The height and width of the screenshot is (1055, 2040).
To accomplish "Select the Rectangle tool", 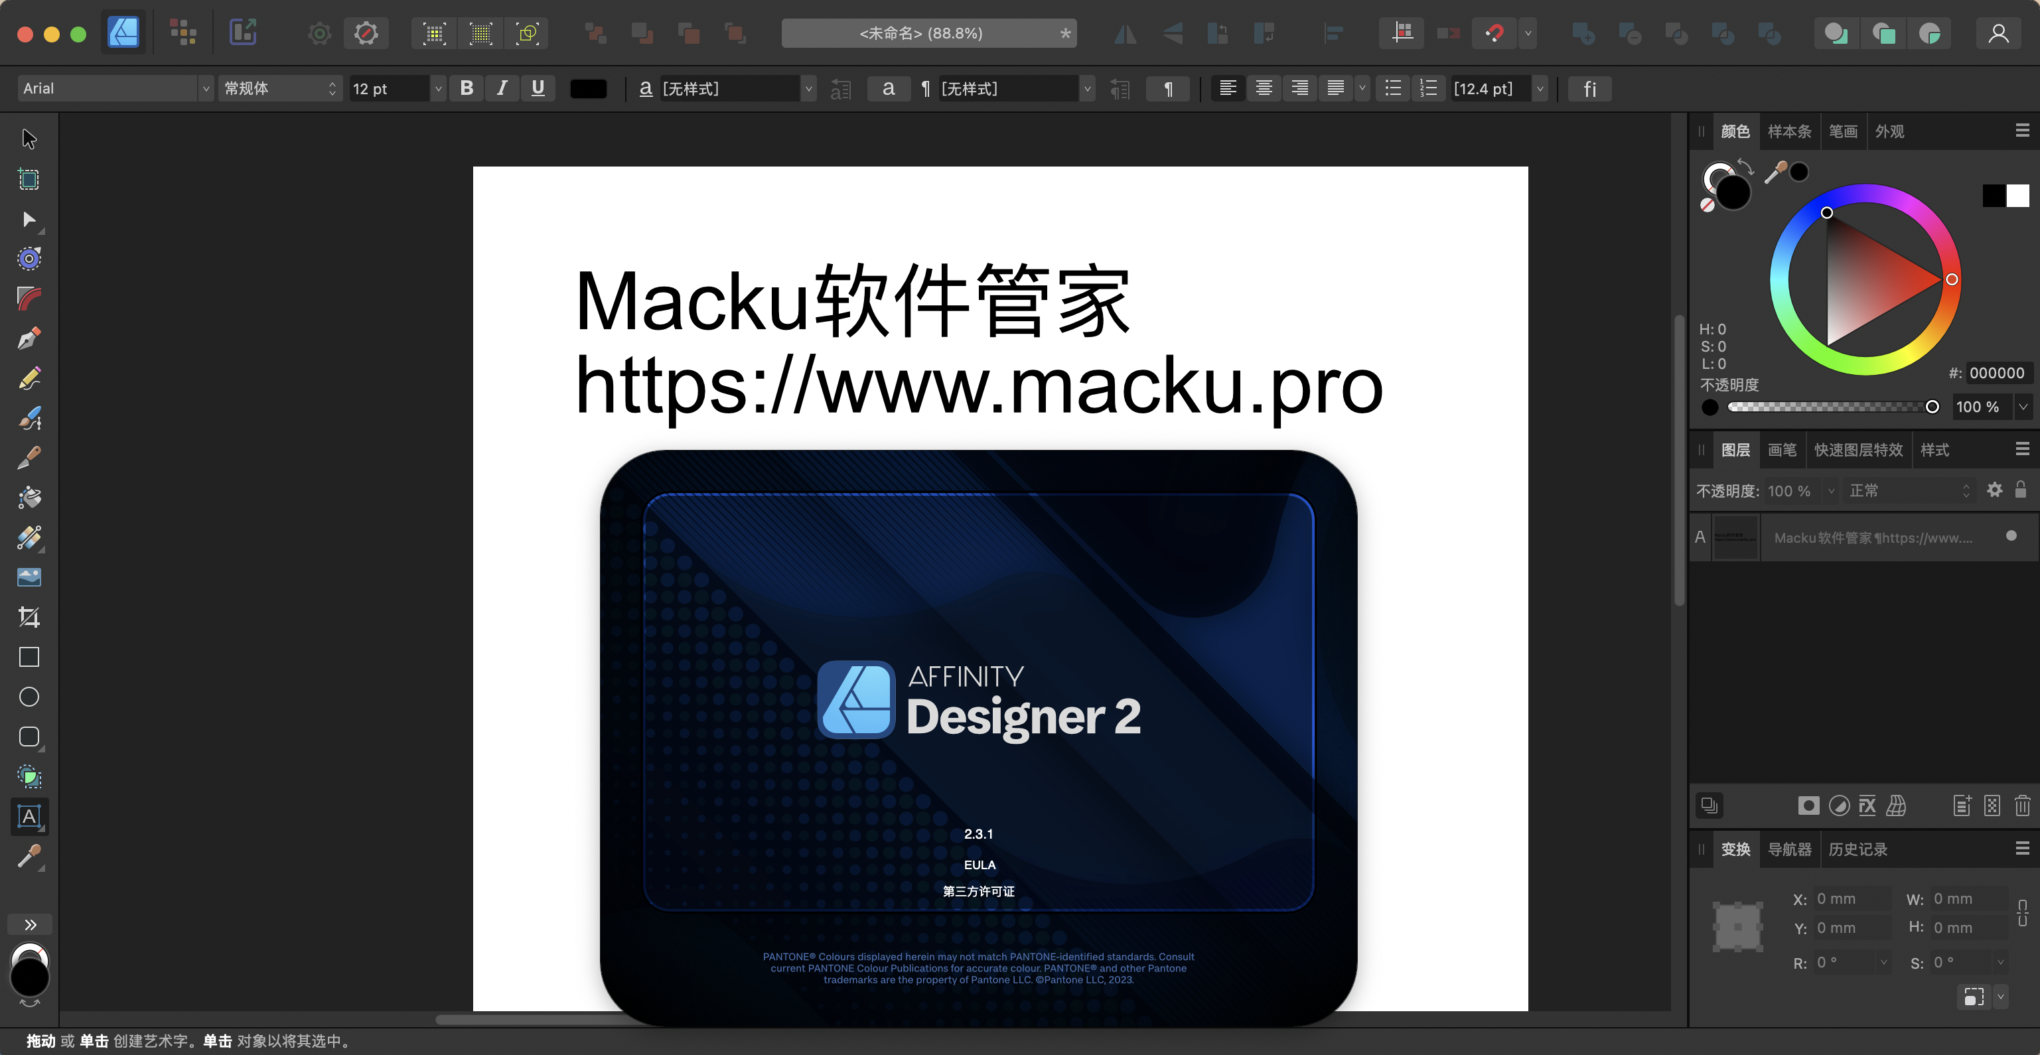I will (x=29, y=658).
